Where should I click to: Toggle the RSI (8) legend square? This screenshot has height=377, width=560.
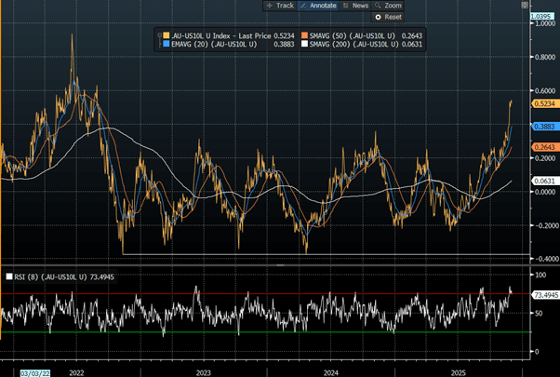click(x=9, y=276)
